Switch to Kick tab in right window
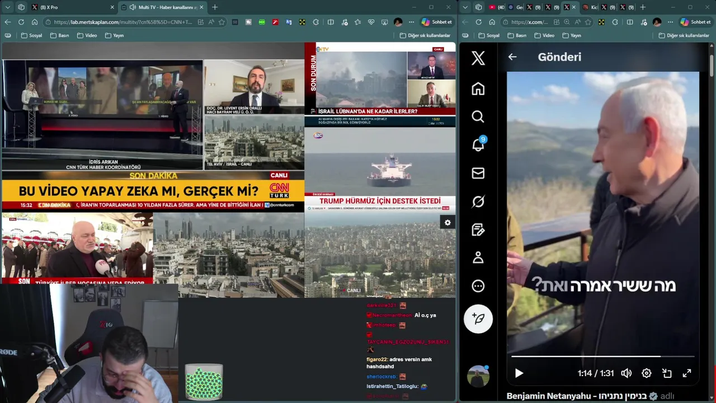 591,7
